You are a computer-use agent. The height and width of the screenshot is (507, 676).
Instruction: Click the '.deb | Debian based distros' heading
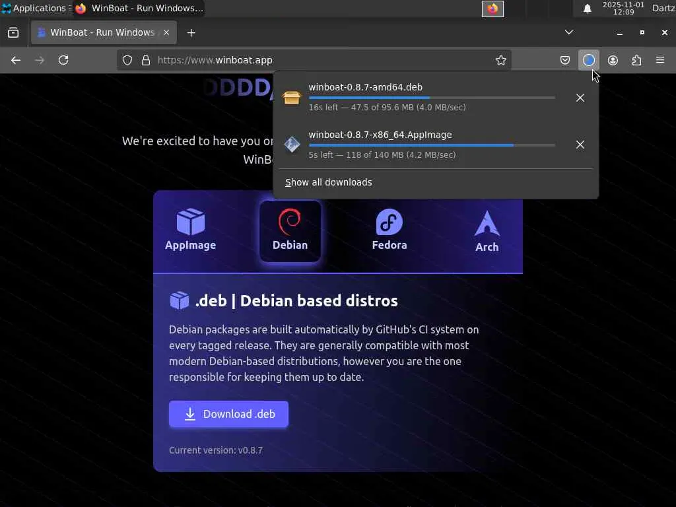pyautogui.click(x=296, y=300)
